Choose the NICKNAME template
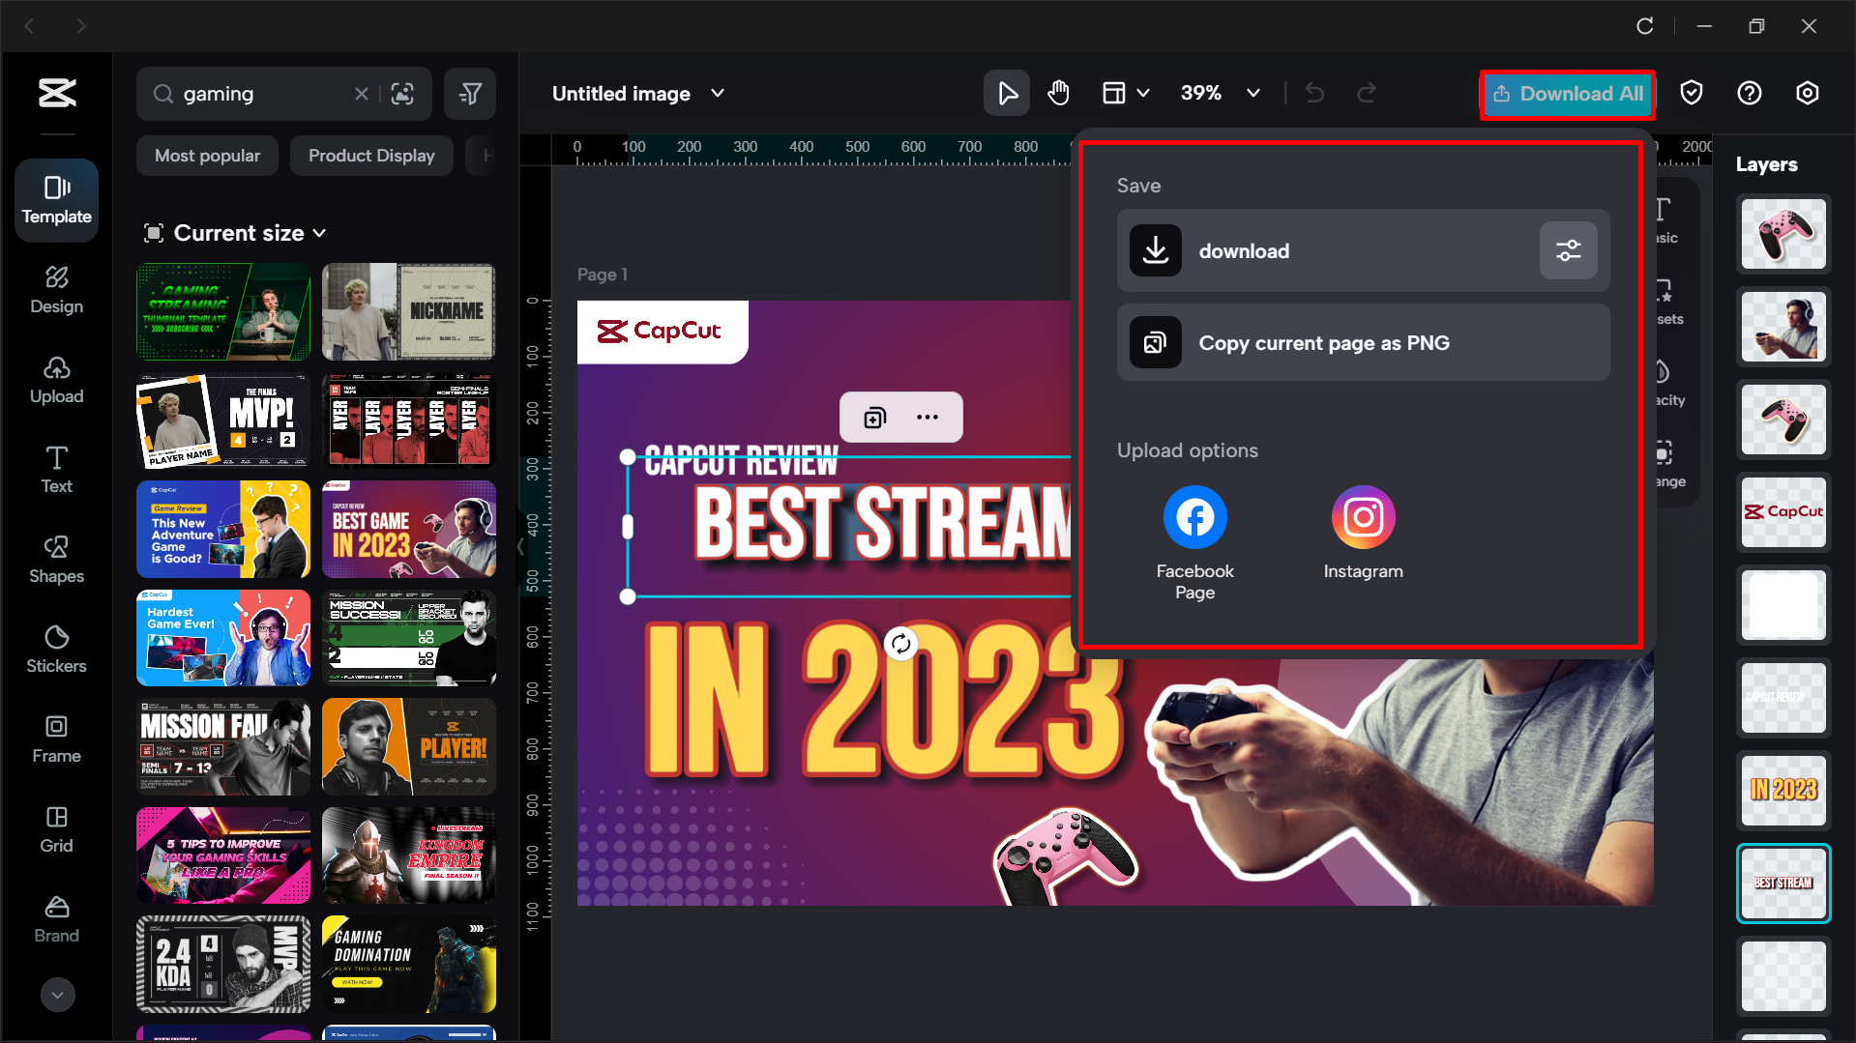The image size is (1856, 1043). pyautogui.click(x=408, y=312)
